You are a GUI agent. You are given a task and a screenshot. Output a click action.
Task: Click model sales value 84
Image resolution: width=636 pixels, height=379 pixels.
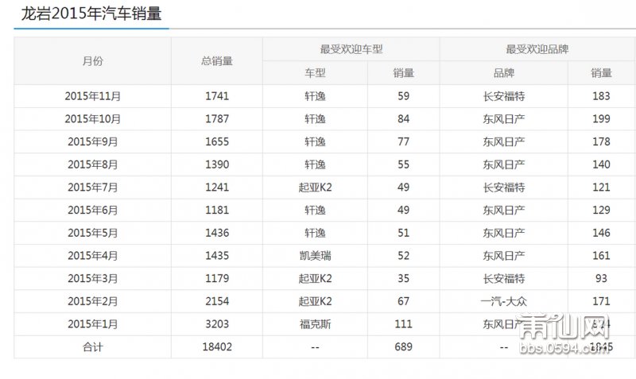[x=404, y=118]
